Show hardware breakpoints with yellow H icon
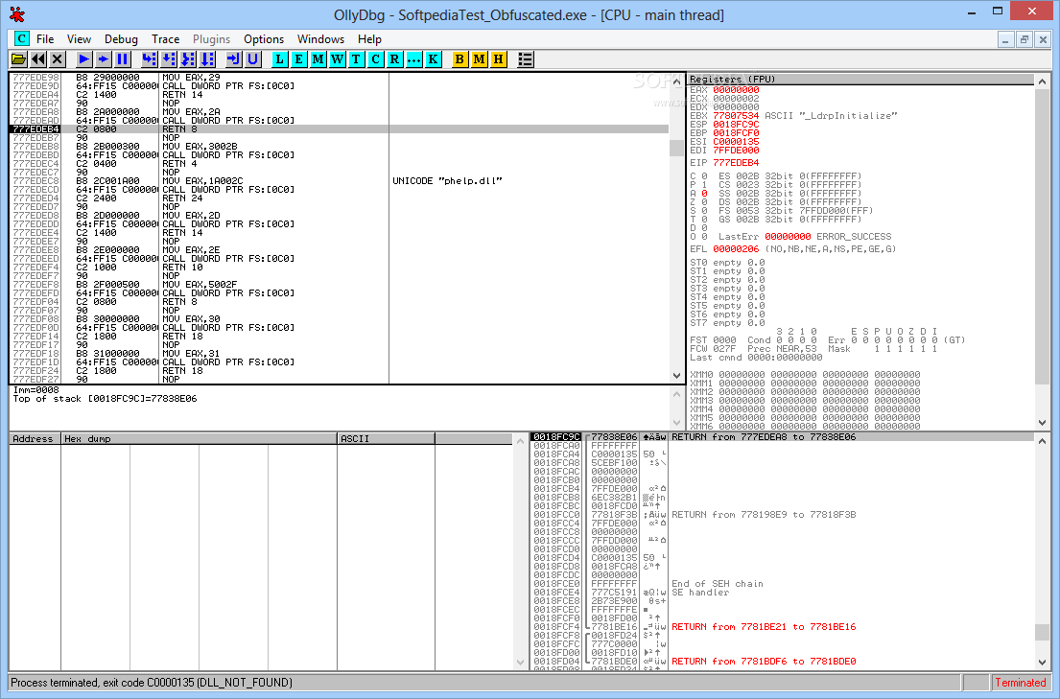This screenshot has width=1060, height=699. 498,59
